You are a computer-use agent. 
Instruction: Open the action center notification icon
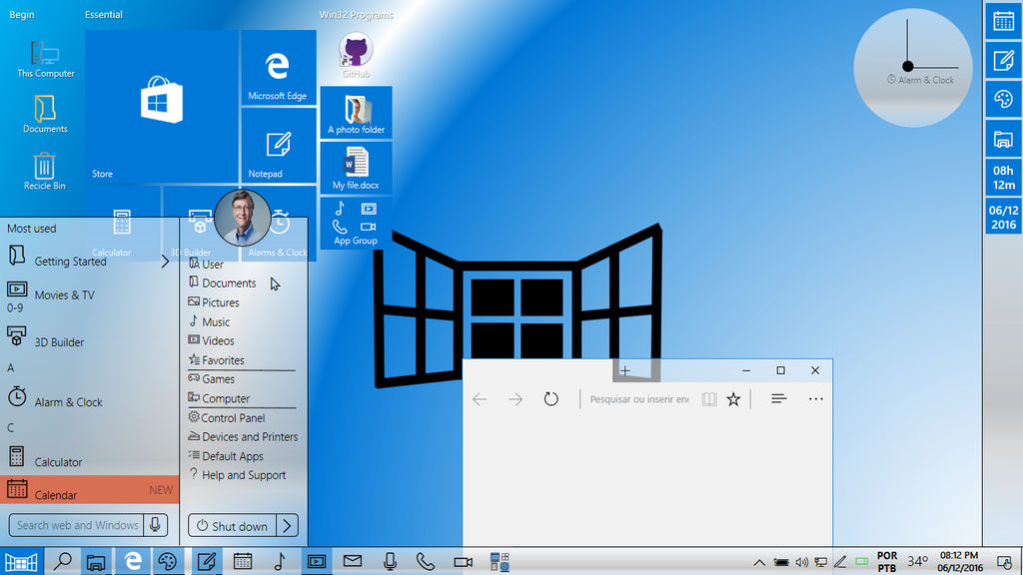coord(1004,562)
